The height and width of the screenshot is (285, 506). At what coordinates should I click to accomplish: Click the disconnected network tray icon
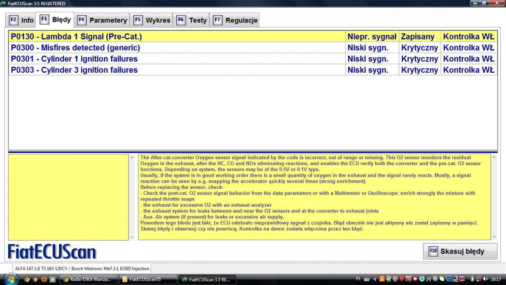(479, 279)
